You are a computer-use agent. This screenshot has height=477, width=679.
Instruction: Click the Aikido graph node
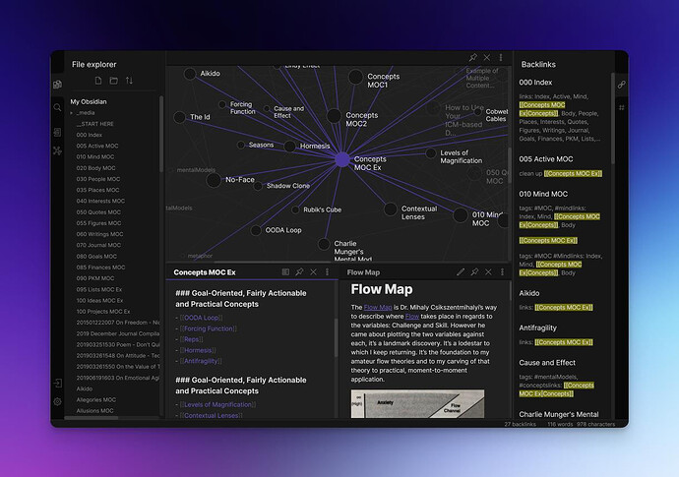tap(190, 74)
